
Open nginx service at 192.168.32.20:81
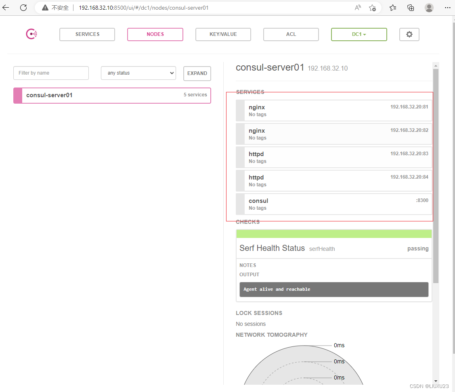(334, 111)
